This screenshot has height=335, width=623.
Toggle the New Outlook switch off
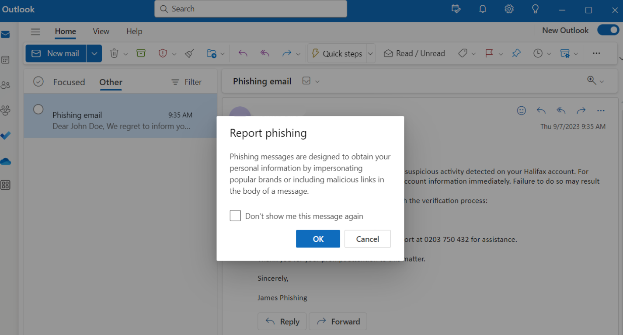[608, 30]
